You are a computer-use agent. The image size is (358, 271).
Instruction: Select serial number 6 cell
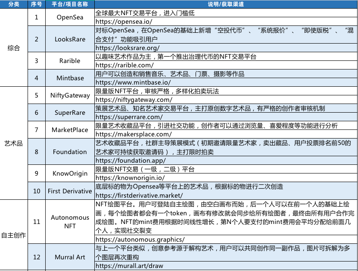coord(37,113)
